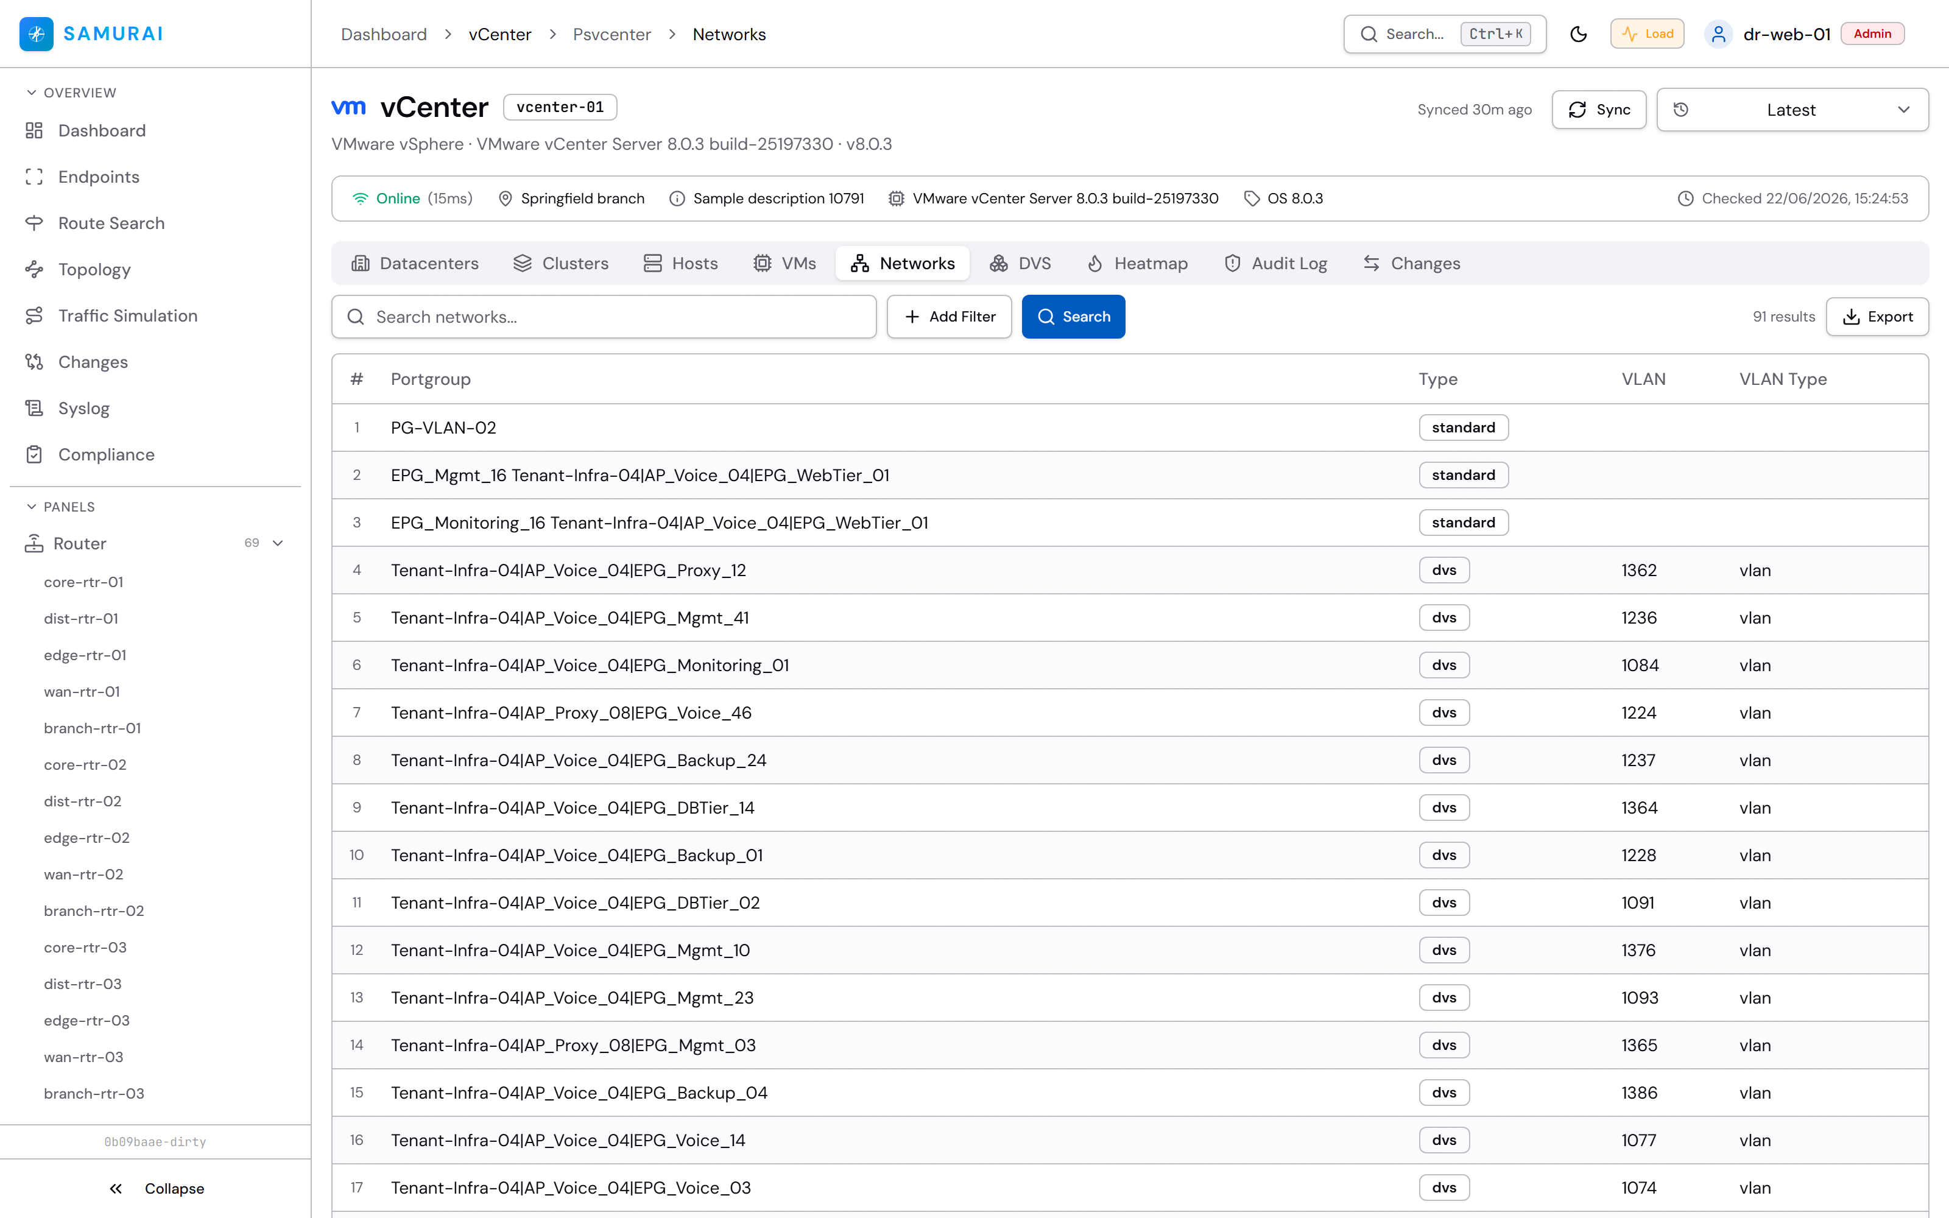Click the Samurai logo icon
Viewport: 1949px width, 1218px height.
37,34
